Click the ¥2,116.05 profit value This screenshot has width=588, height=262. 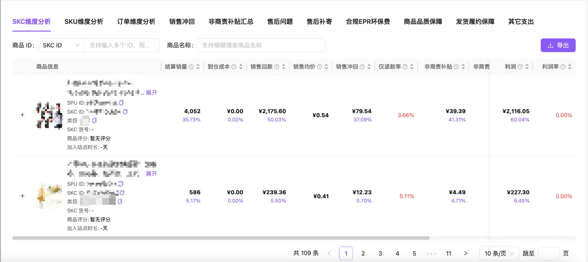click(516, 111)
